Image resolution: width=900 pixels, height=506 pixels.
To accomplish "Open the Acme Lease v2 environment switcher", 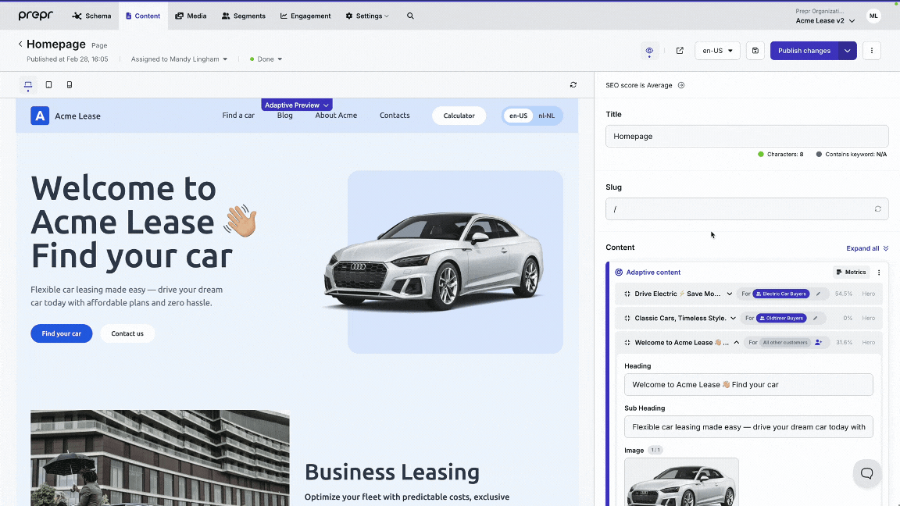I will click(825, 20).
